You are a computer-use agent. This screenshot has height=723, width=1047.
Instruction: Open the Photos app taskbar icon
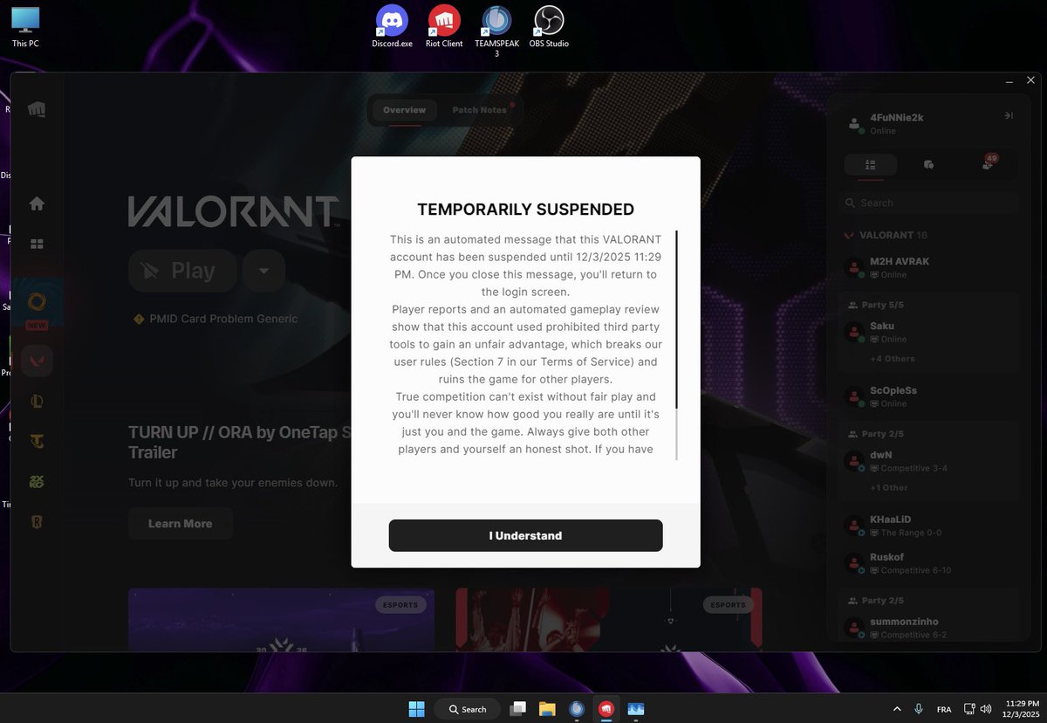tap(635, 708)
